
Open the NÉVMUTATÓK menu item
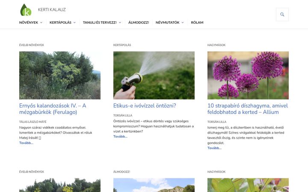point(167,23)
